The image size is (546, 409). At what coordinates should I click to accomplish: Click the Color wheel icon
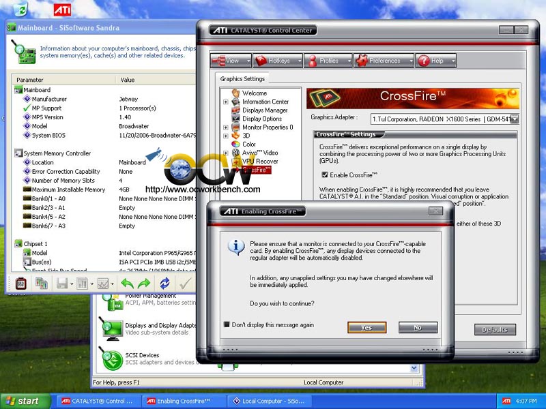point(235,144)
